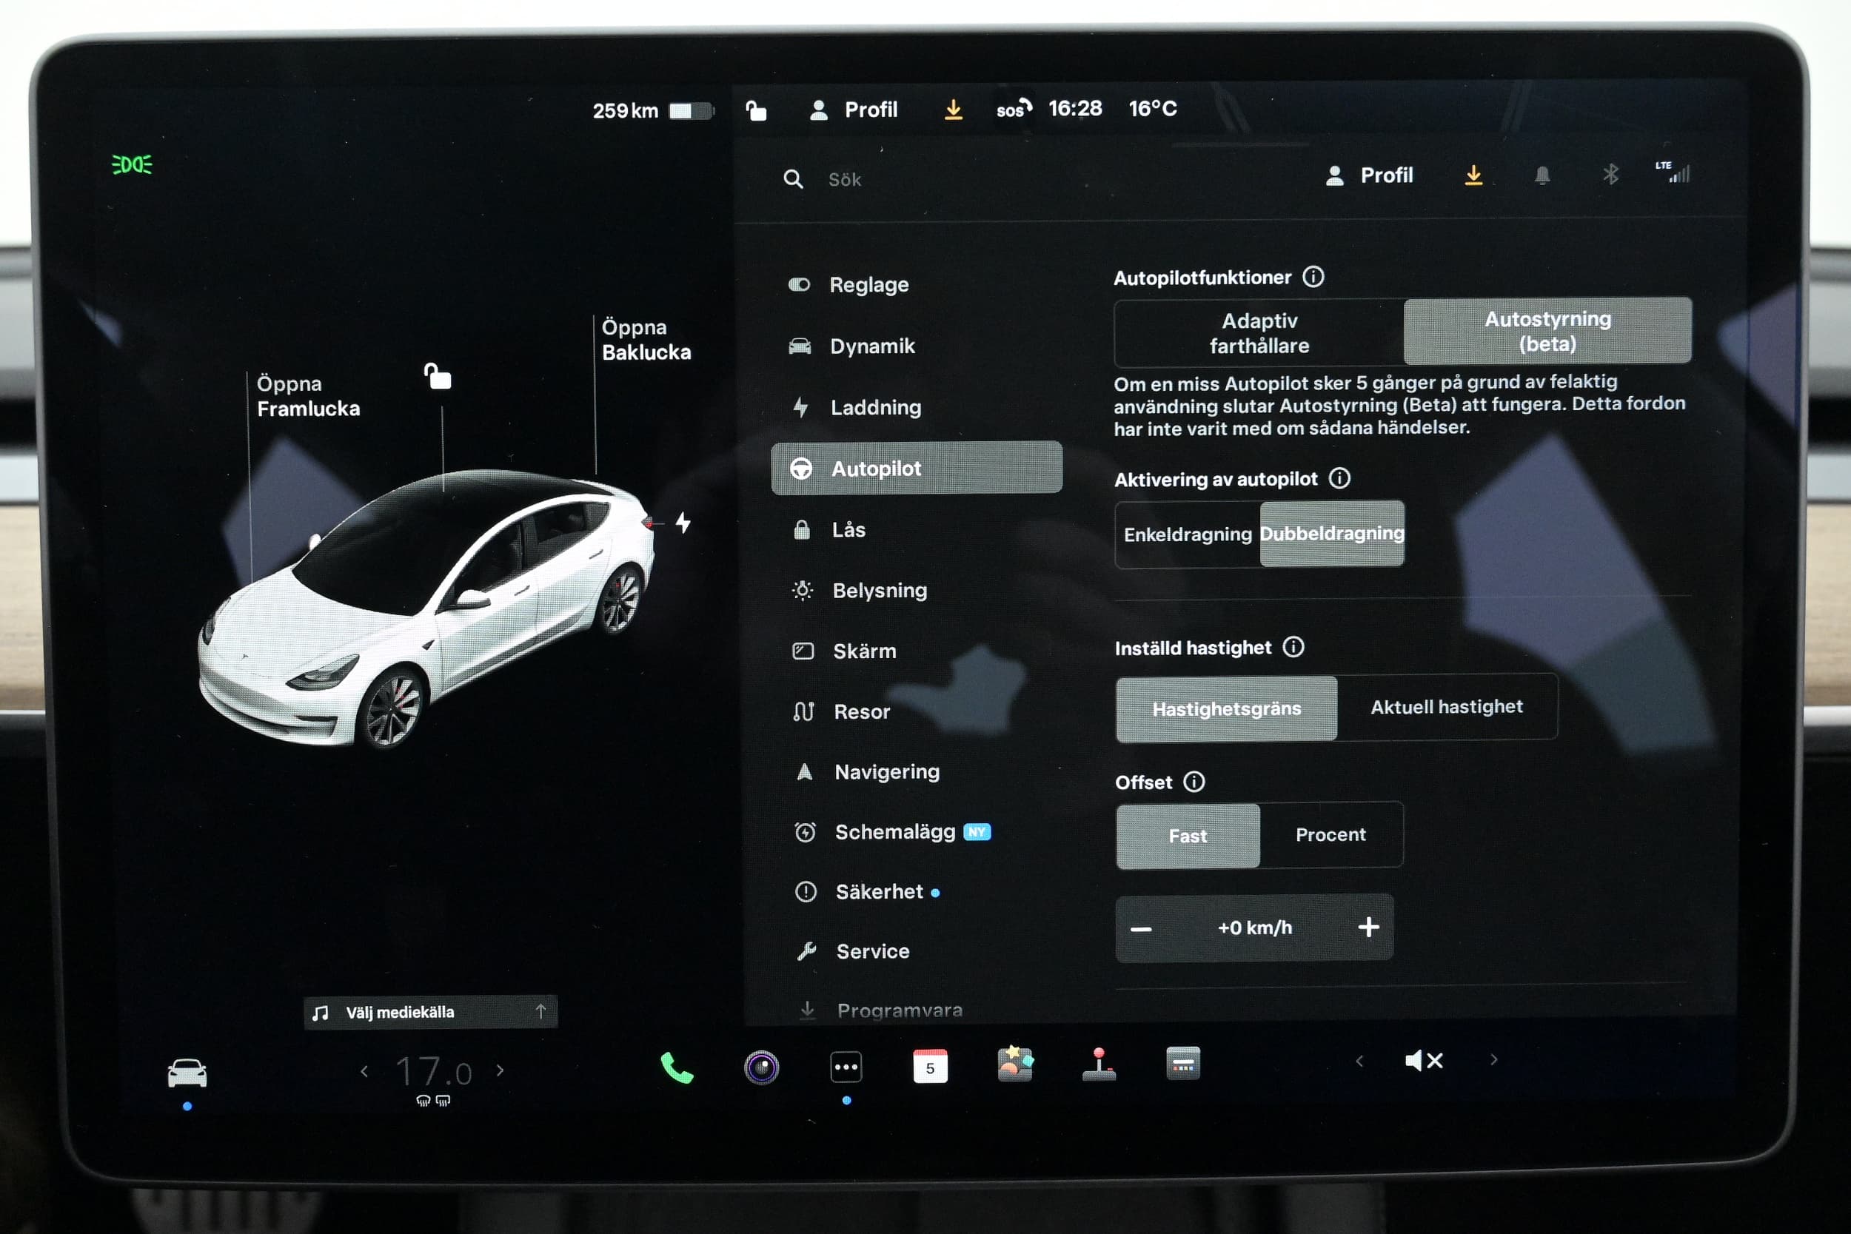Open the calendar app

930,1067
